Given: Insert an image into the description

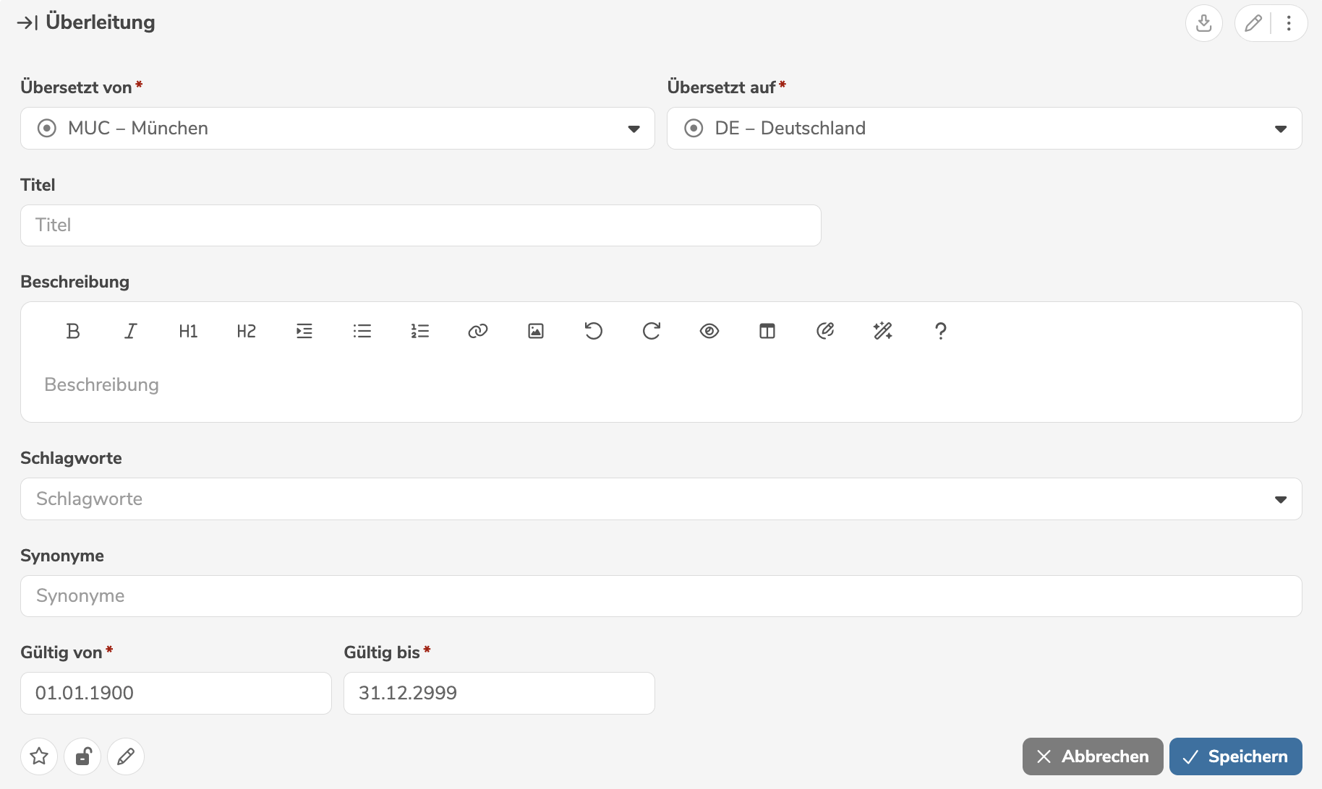Looking at the screenshot, I should click(536, 331).
